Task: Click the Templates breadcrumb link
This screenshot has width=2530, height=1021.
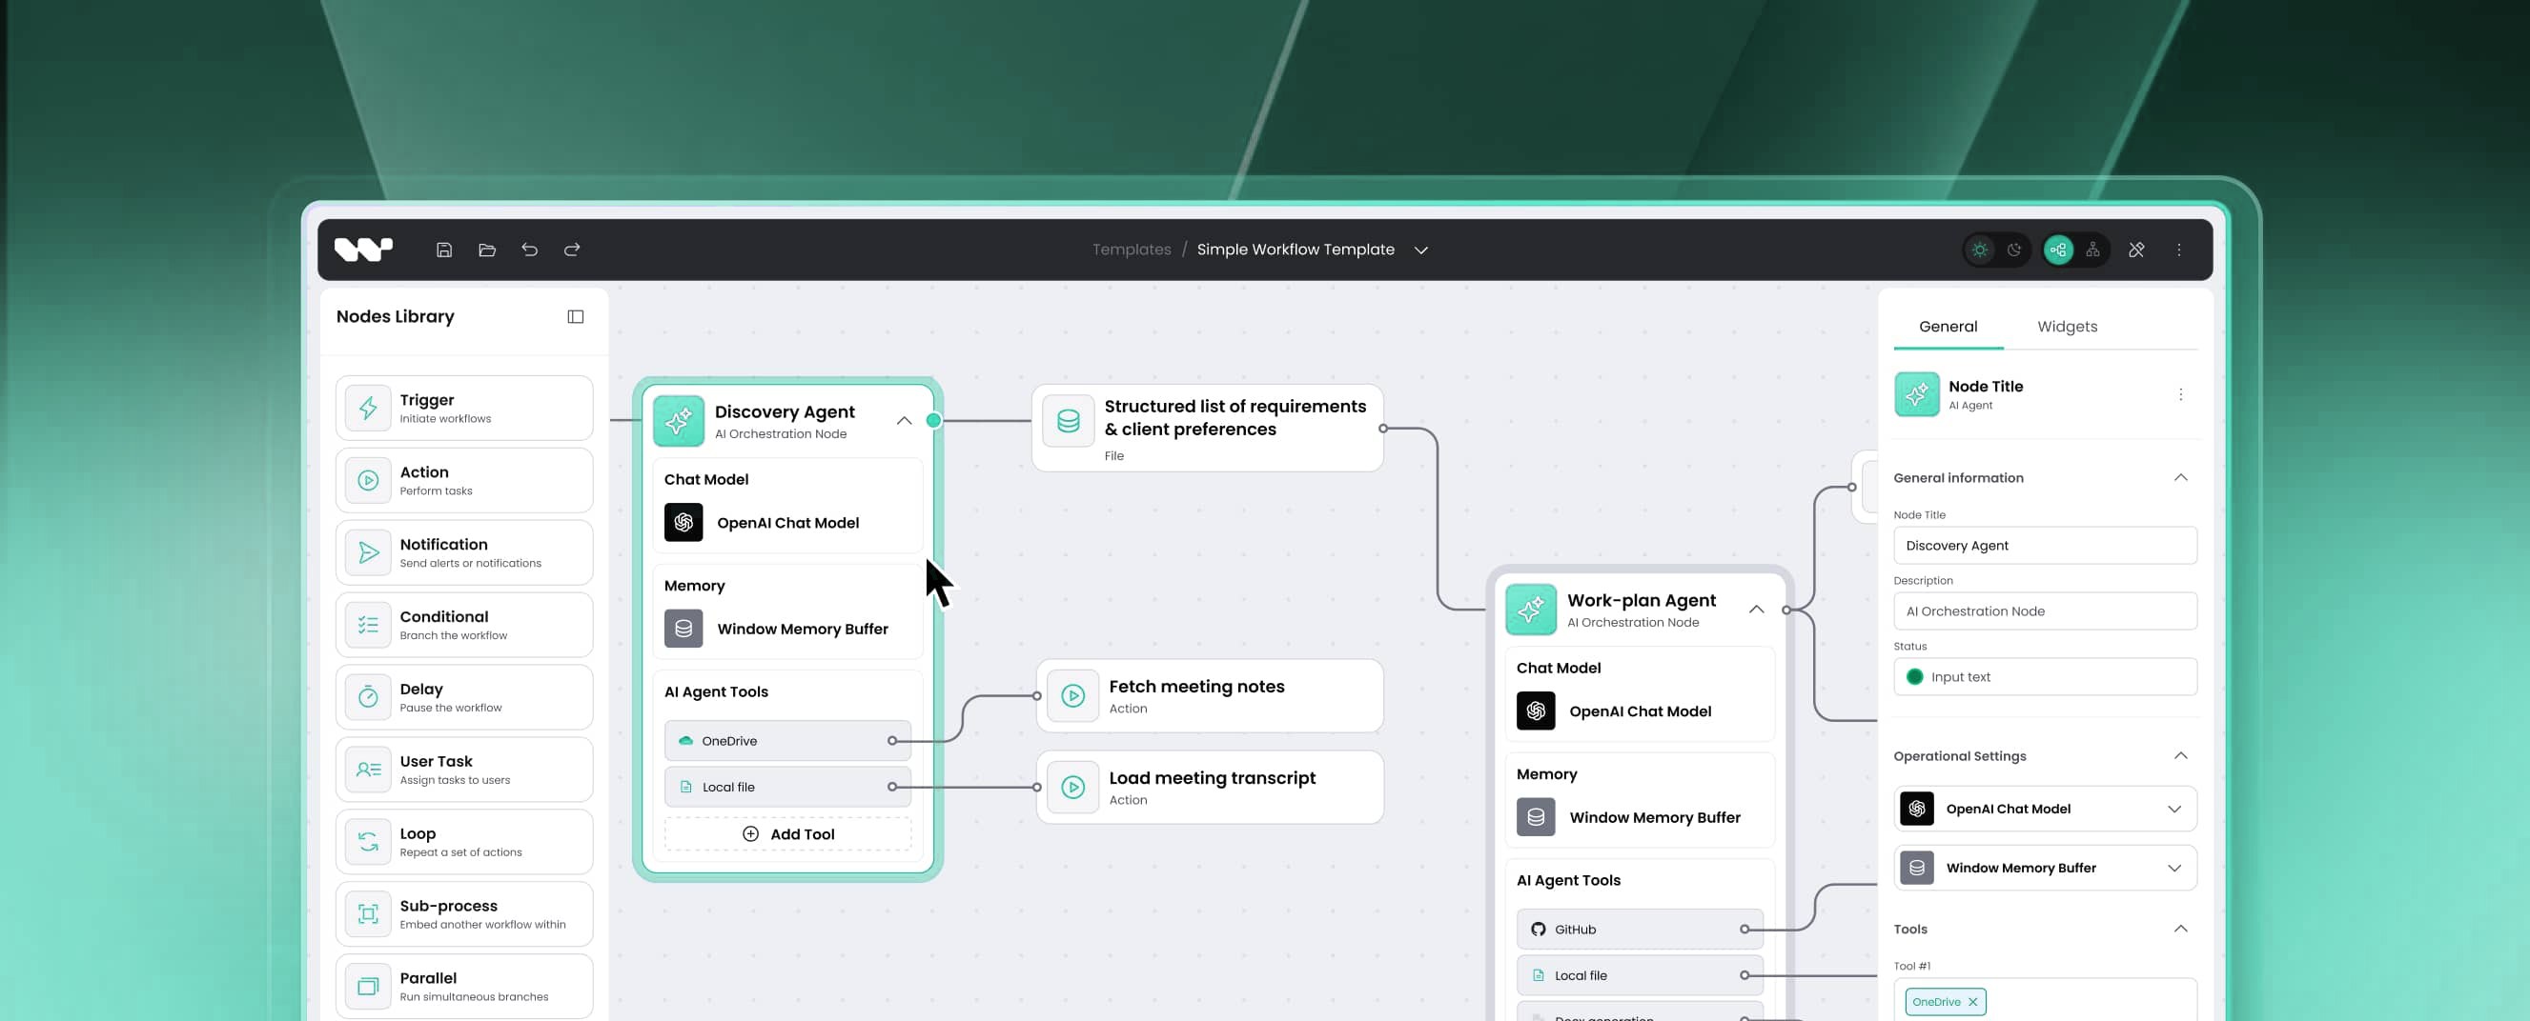Action: [1132, 250]
